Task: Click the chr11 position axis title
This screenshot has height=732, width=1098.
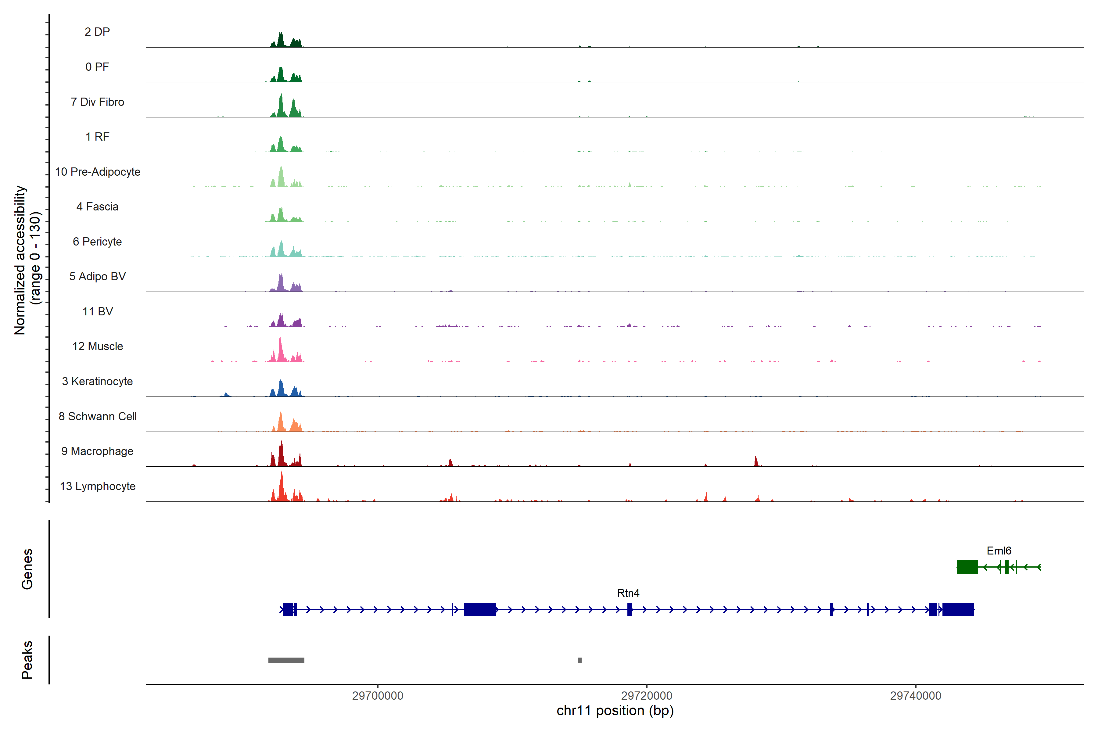Action: (x=615, y=711)
